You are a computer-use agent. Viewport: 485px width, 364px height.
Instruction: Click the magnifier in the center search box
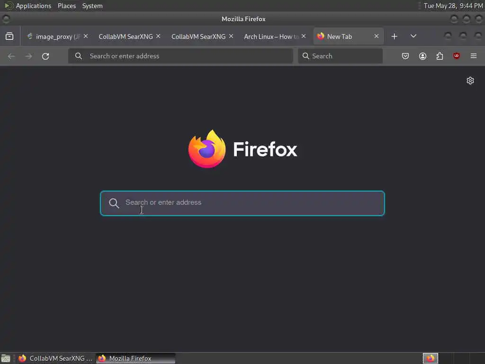[114, 203]
